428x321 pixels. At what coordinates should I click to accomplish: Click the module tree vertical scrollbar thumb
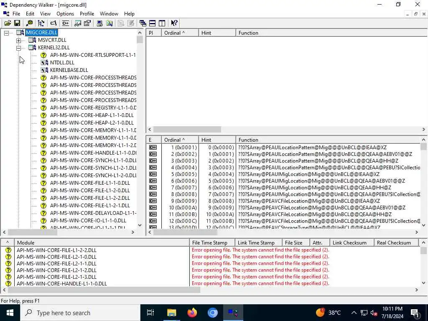[140, 40]
